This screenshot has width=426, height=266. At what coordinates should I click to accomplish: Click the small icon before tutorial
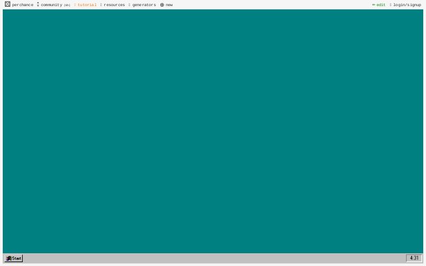pyautogui.click(x=75, y=5)
